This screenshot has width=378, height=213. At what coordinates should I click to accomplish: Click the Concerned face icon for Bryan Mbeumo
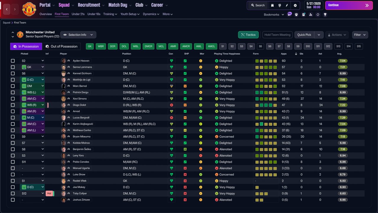pos(216,137)
